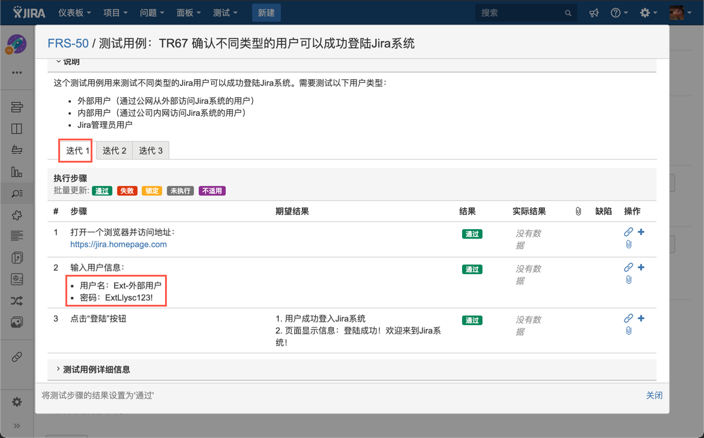The height and width of the screenshot is (438, 704).
Task: Open the reports bar-chart icon in sidebar
Action: click(x=17, y=172)
